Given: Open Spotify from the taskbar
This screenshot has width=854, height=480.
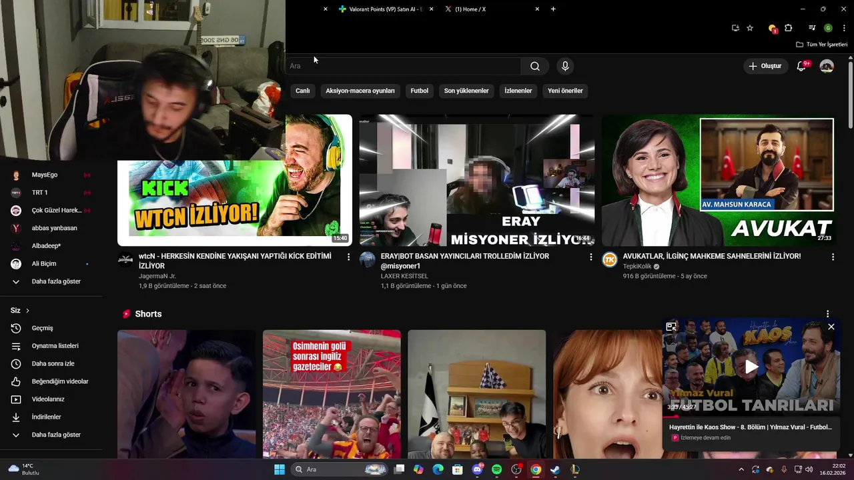Looking at the screenshot, I should pos(496,469).
